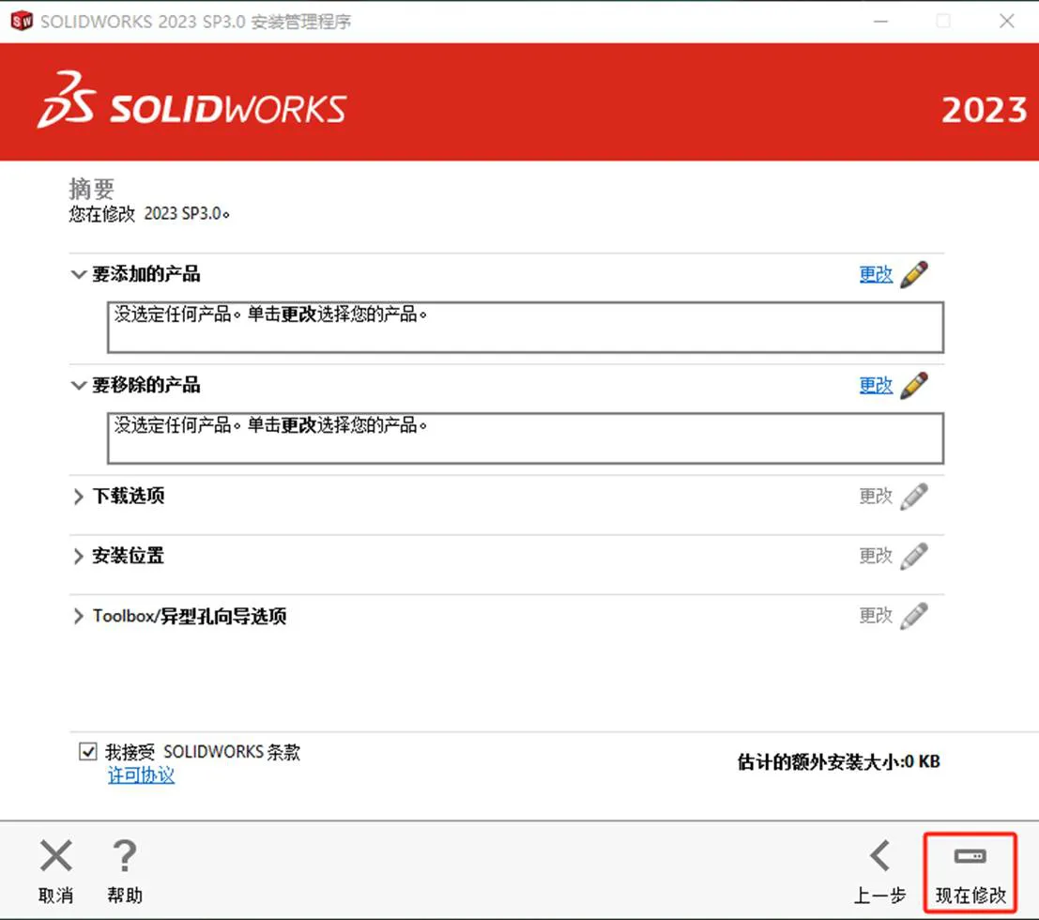Screen dimensions: 1039x920
Task: Click pencil icon beside 安装位置
Action: pos(914,556)
